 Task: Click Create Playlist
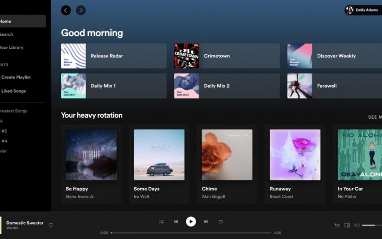(x=16, y=77)
